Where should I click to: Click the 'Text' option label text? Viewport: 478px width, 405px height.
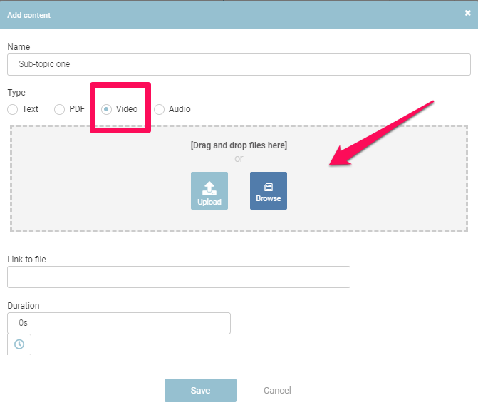30,109
